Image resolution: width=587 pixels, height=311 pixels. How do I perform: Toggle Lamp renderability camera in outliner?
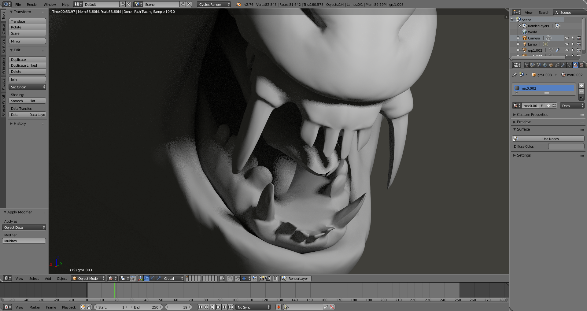pyautogui.click(x=579, y=44)
